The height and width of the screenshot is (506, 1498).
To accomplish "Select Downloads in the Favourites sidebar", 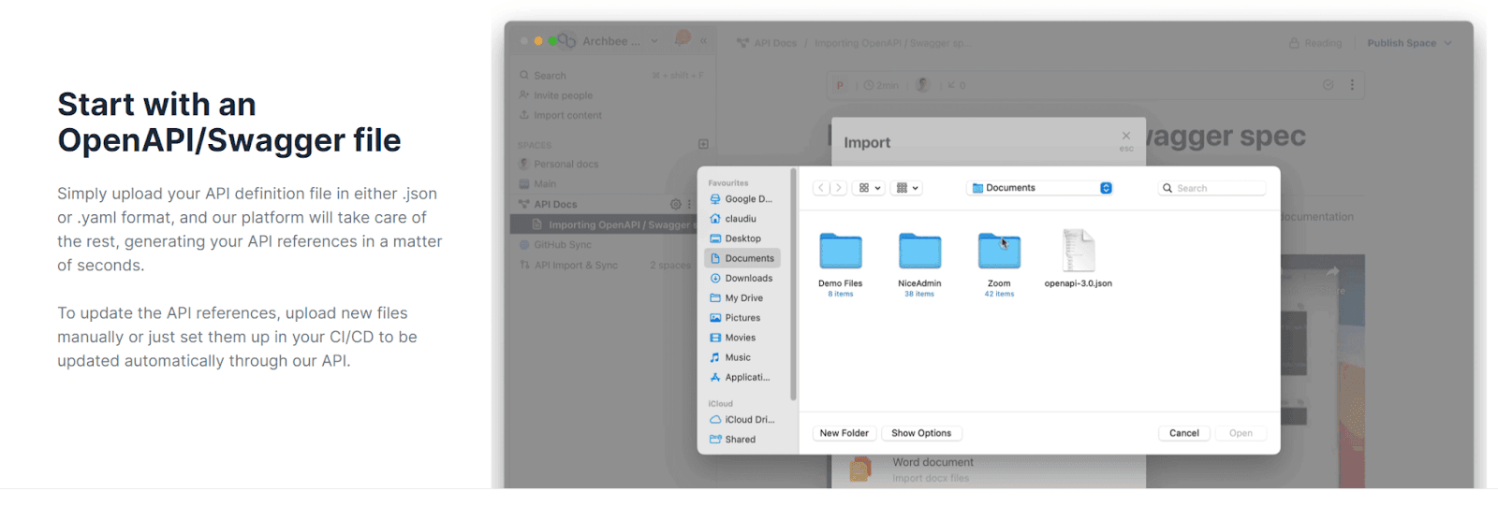I will click(x=748, y=279).
